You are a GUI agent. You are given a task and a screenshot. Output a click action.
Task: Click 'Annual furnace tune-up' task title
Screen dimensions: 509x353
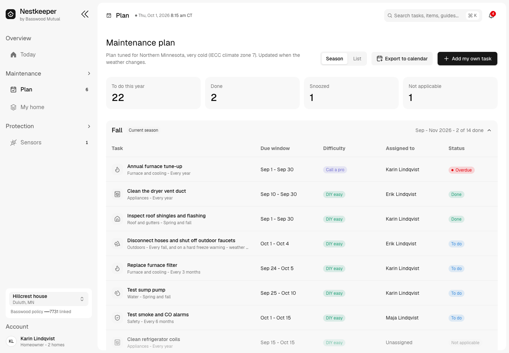[155, 166]
